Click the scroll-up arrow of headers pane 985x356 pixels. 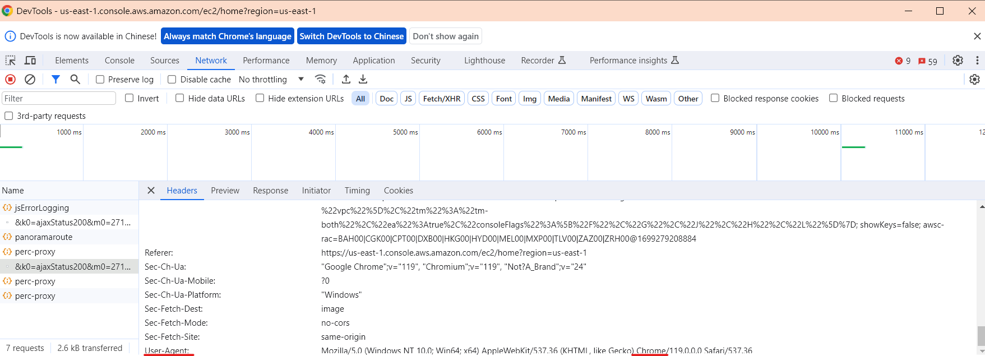pyautogui.click(x=981, y=206)
